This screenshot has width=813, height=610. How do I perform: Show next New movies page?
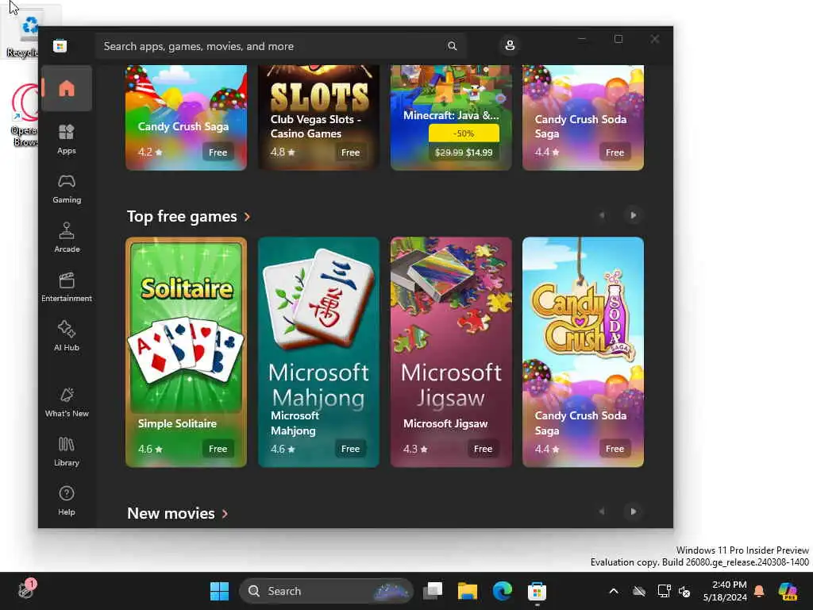[x=633, y=512]
